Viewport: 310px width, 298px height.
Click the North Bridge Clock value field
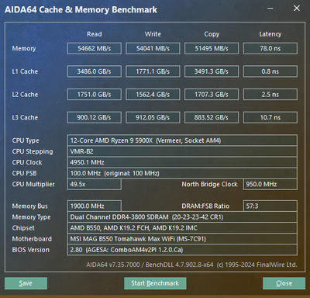270,184
